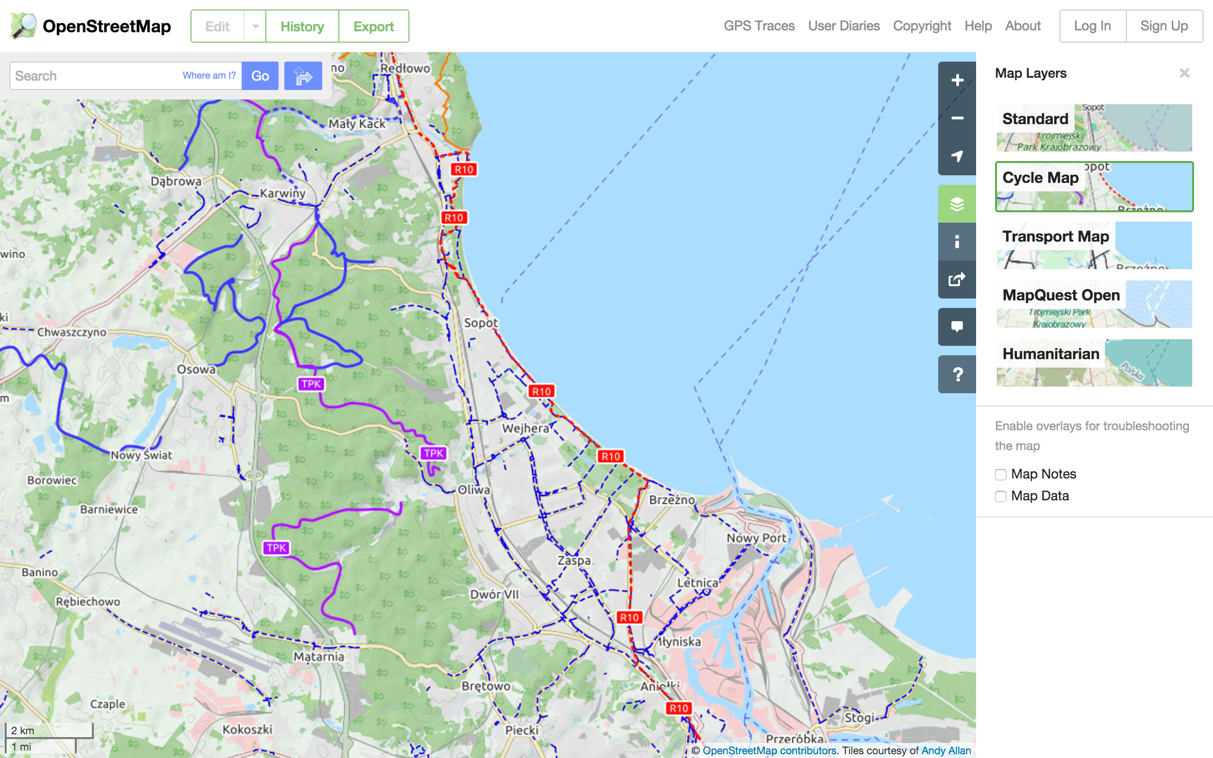This screenshot has width=1213, height=758.
Task: Show my location with the arrow icon
Action: [957, 156]
